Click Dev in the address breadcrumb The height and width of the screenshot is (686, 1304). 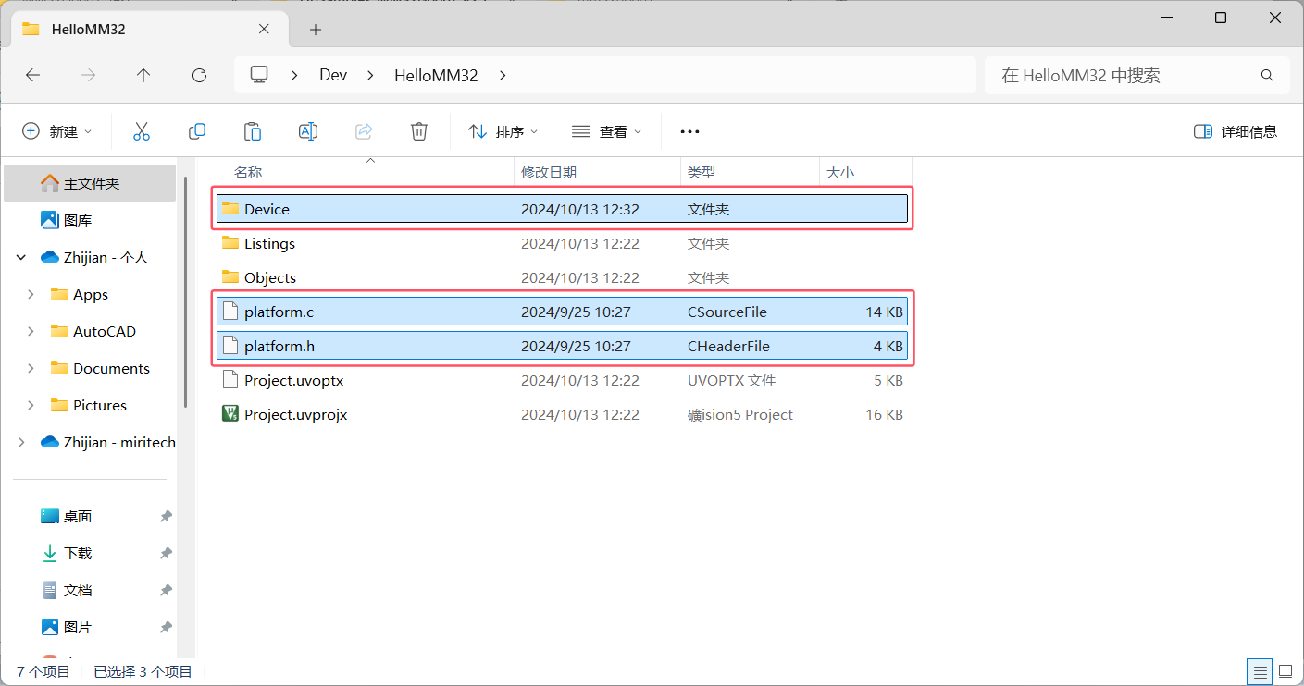333,75
